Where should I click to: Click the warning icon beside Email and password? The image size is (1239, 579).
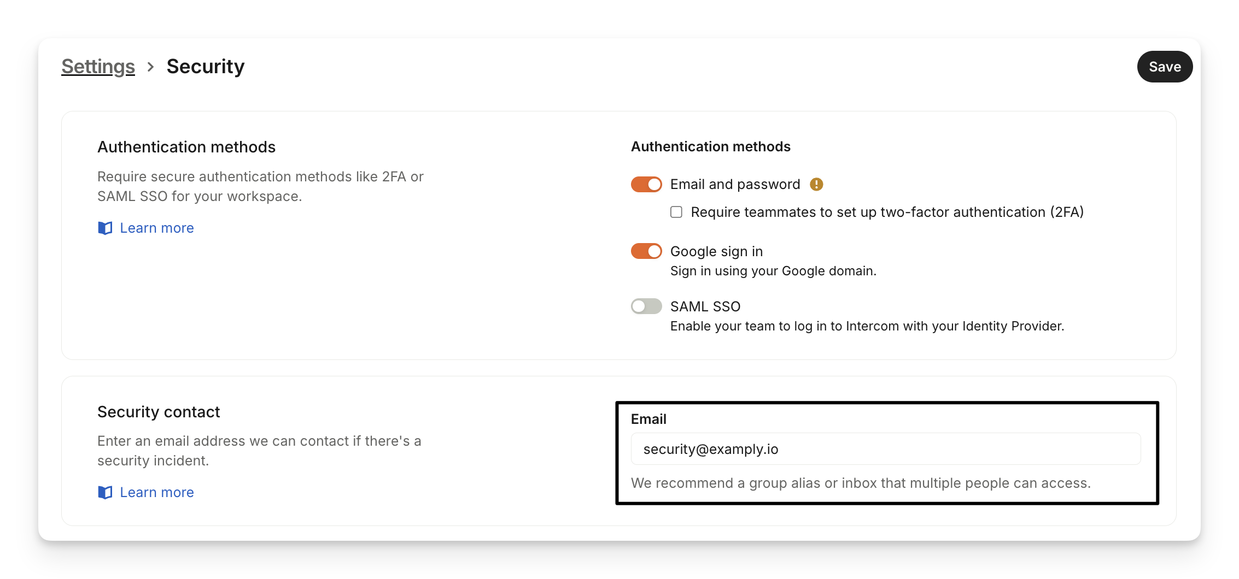point(816,185)
